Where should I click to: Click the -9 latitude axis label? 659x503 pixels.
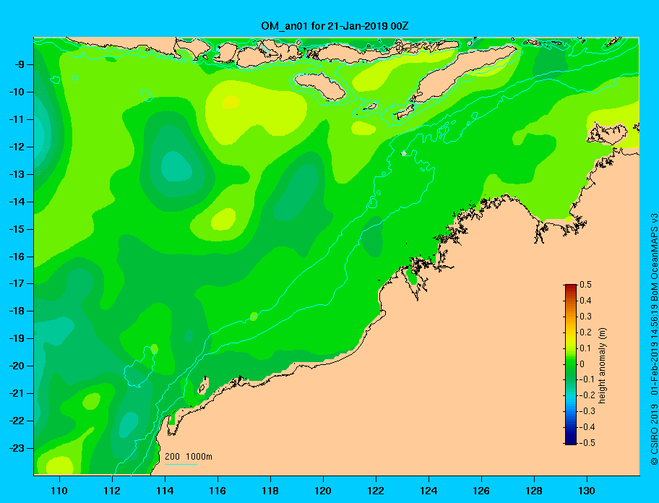point(20,65)
